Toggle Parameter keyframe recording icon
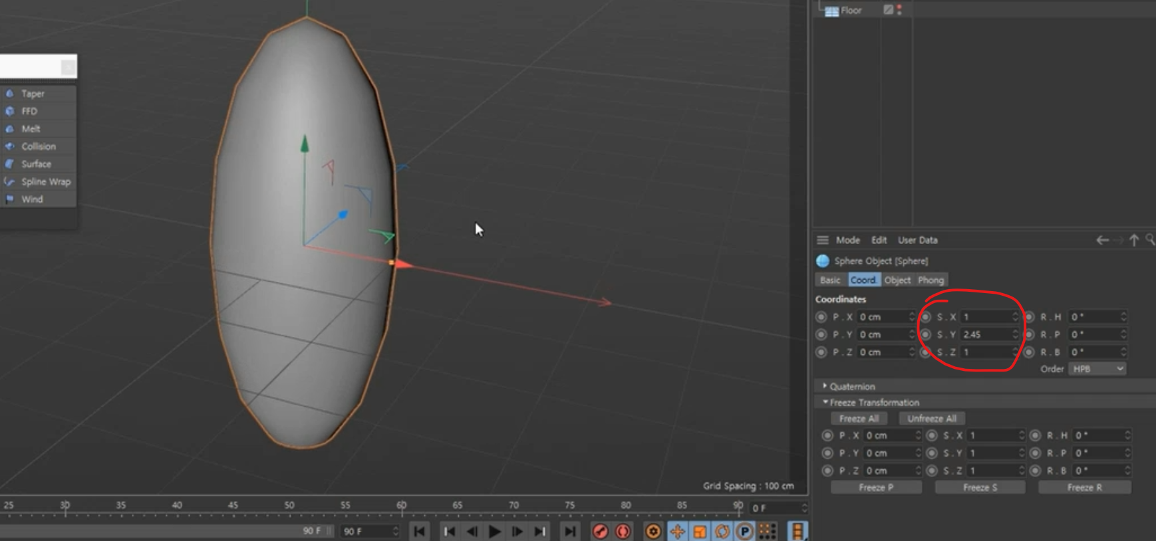Image resolution: width=1156 pixels, height=541 pixels. [745, 531]
